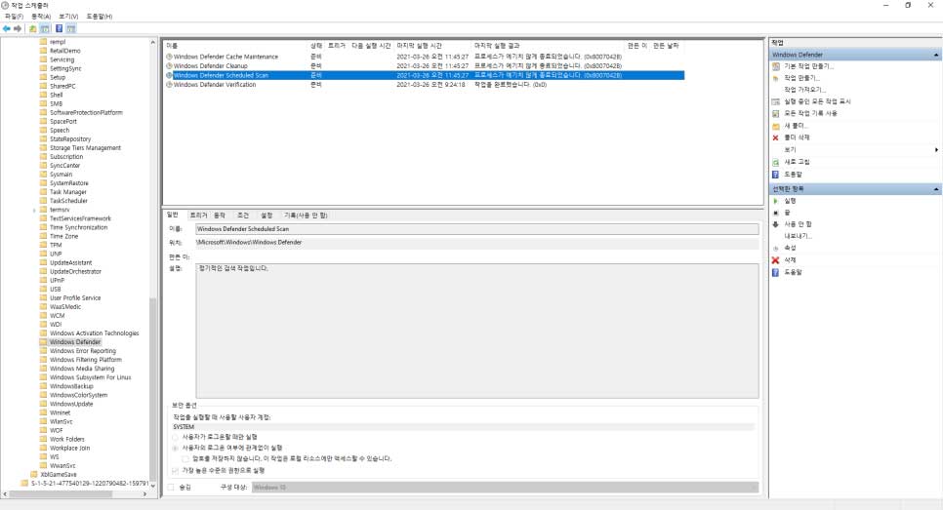Screen dimensions: 943x510
Task: Click the 도움말 icon under 선택한 항목
Action: click(x=776, y=272)
